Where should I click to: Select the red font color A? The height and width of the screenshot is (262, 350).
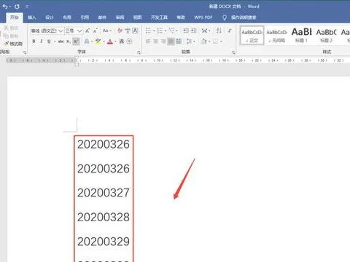click(x=110, y=41)
